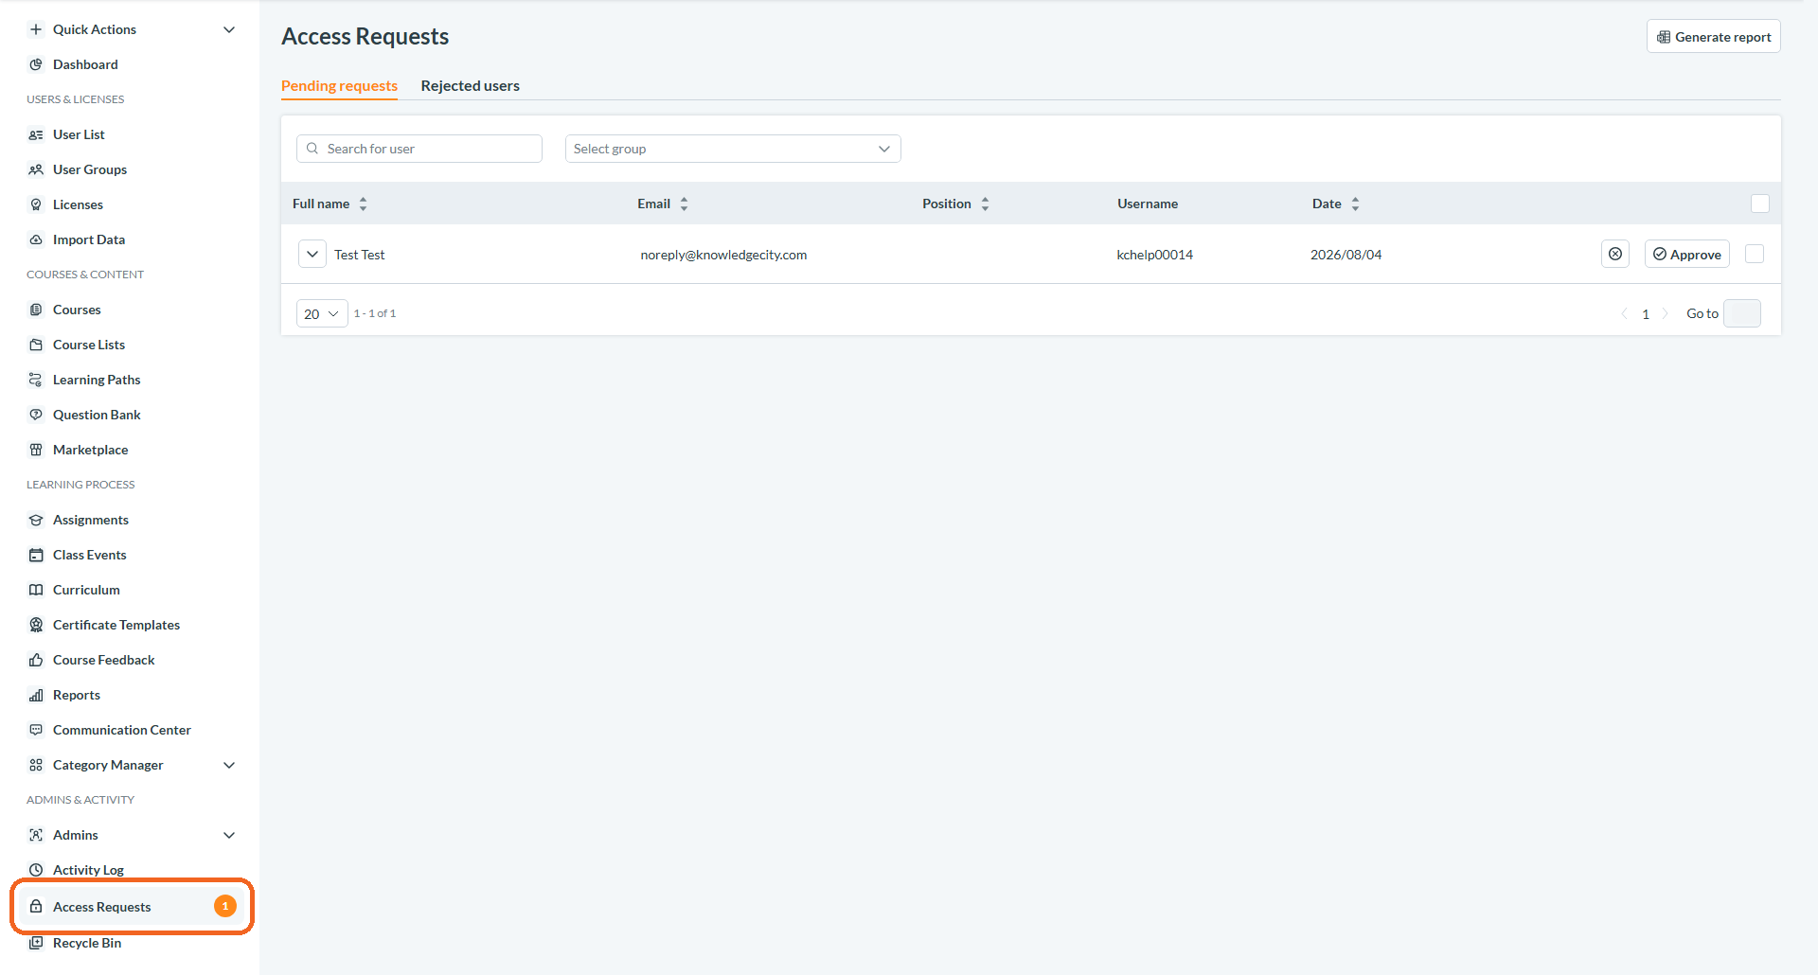Click the Question Bank icon
Image resolution: width=1818 pixels, height=975 pixels.
coord(36,415)
